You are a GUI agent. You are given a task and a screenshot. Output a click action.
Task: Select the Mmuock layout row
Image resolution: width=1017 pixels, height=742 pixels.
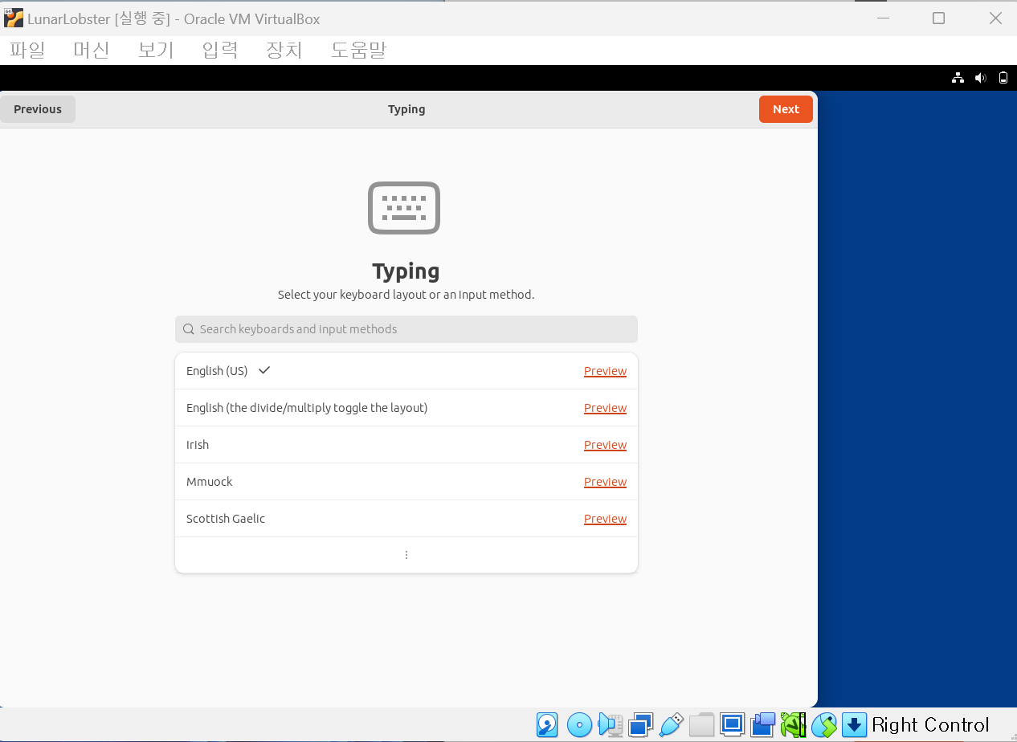406,482
